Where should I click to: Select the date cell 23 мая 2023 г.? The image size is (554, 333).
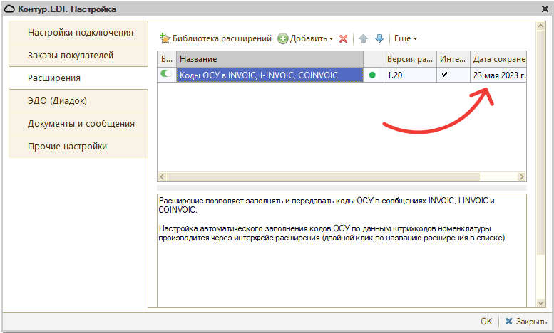(x=498, y=75)
